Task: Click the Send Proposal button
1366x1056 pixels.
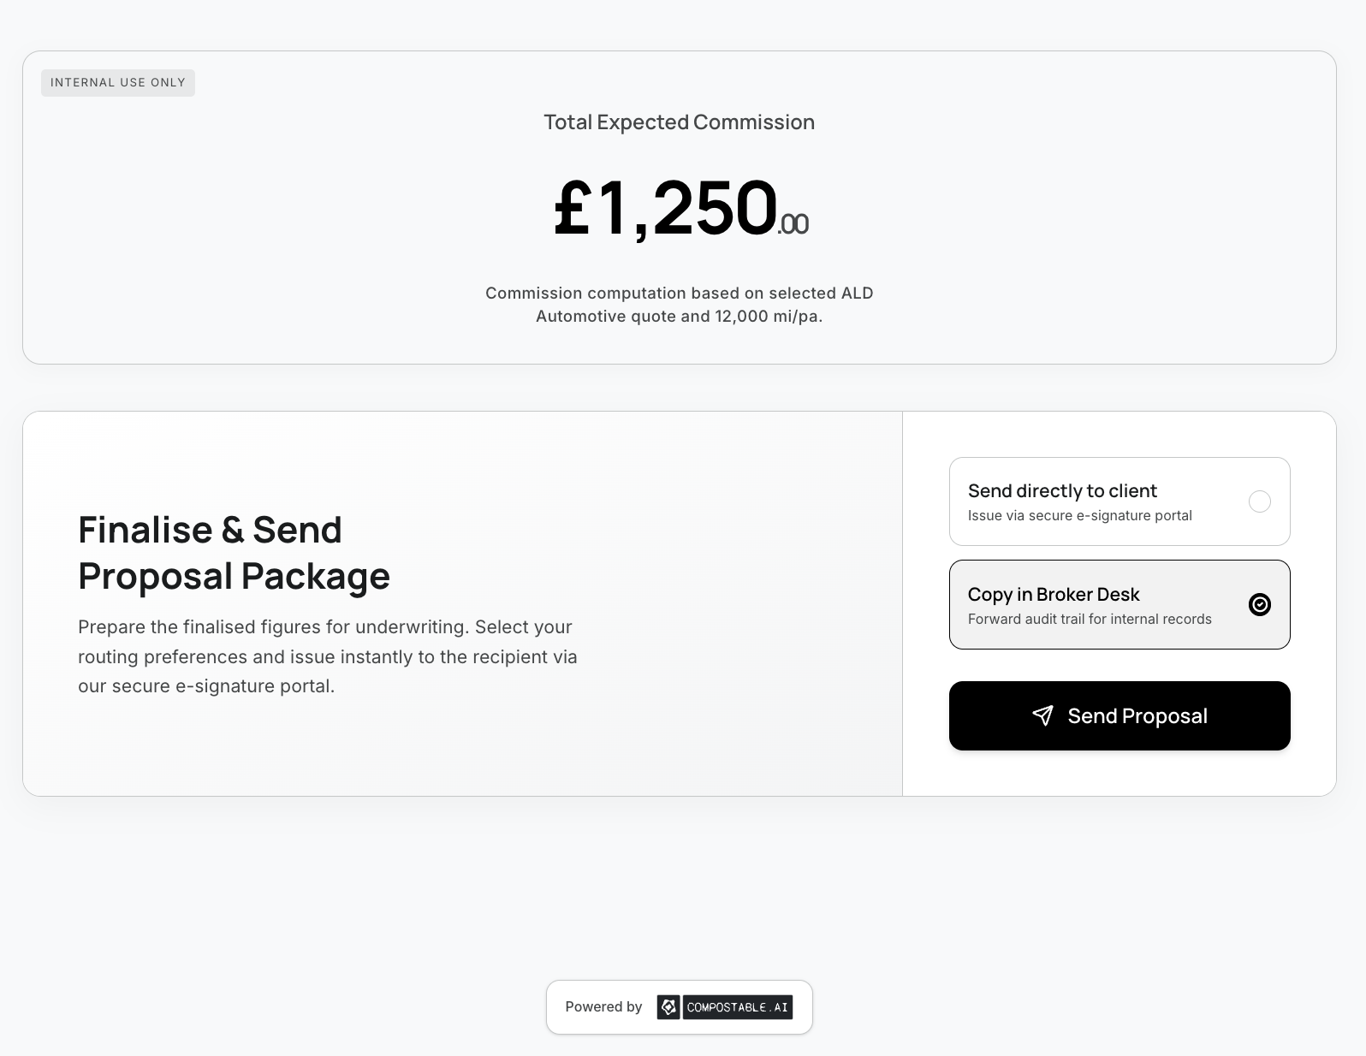Action: coord(1120,716)
